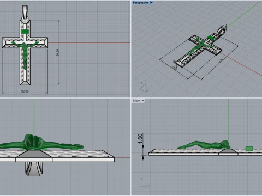Select the pendant bail loop in top view
This screenshot has height=196, width=262.
pos(25,13)
